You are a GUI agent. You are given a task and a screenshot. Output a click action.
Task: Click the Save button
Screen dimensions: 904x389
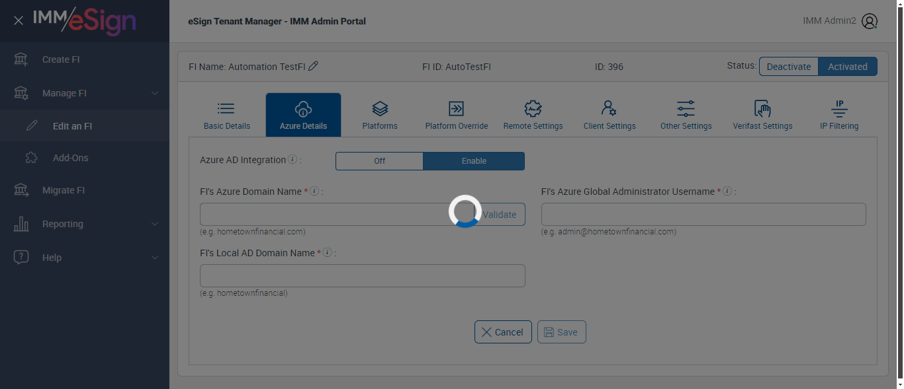[561, 332]
